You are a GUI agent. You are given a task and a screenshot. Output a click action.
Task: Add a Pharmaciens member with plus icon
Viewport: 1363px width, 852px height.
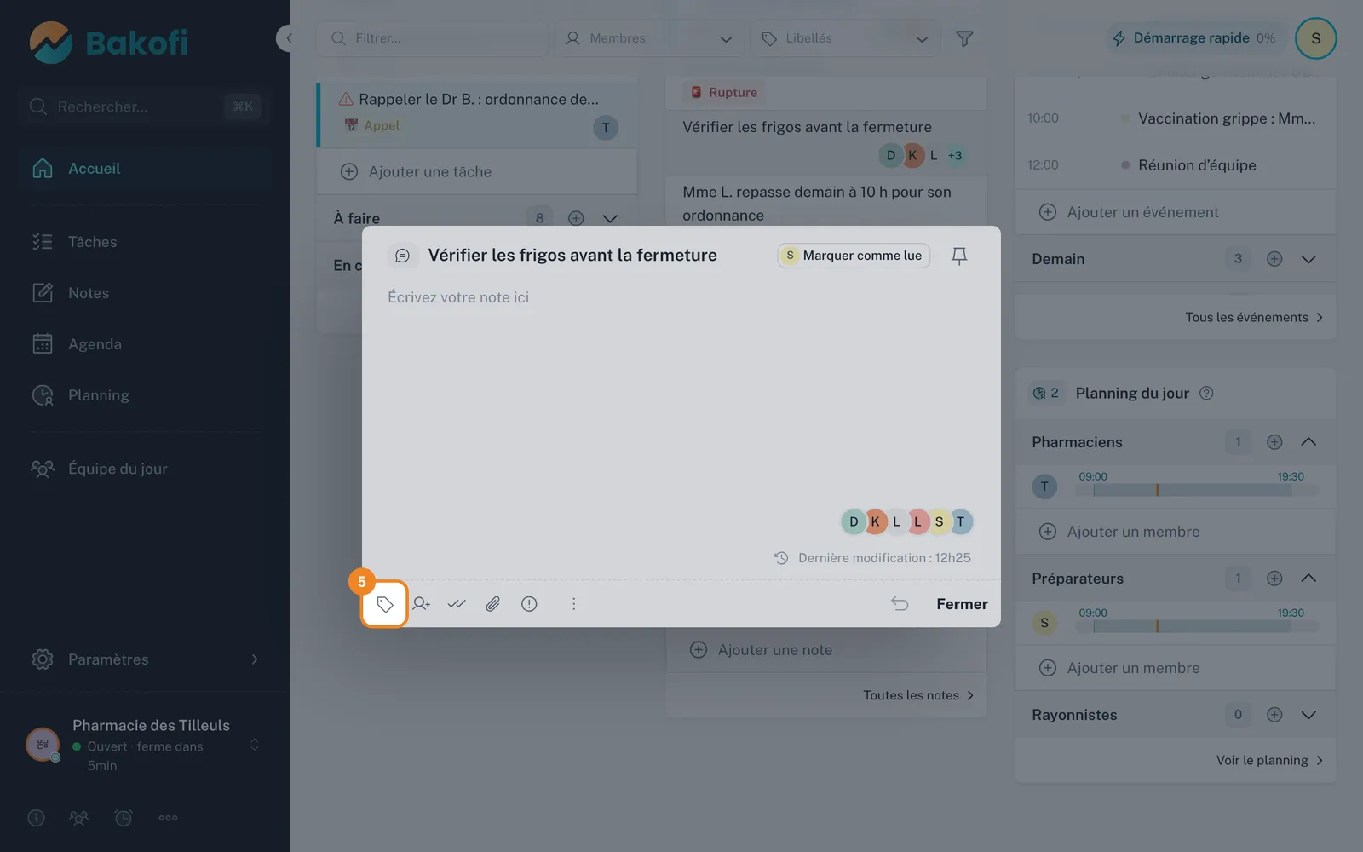pyautogui.click(x=1274, y=442)
